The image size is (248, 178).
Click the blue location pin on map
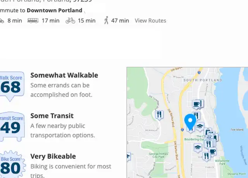pyautogui.click(x=190, y=121)
